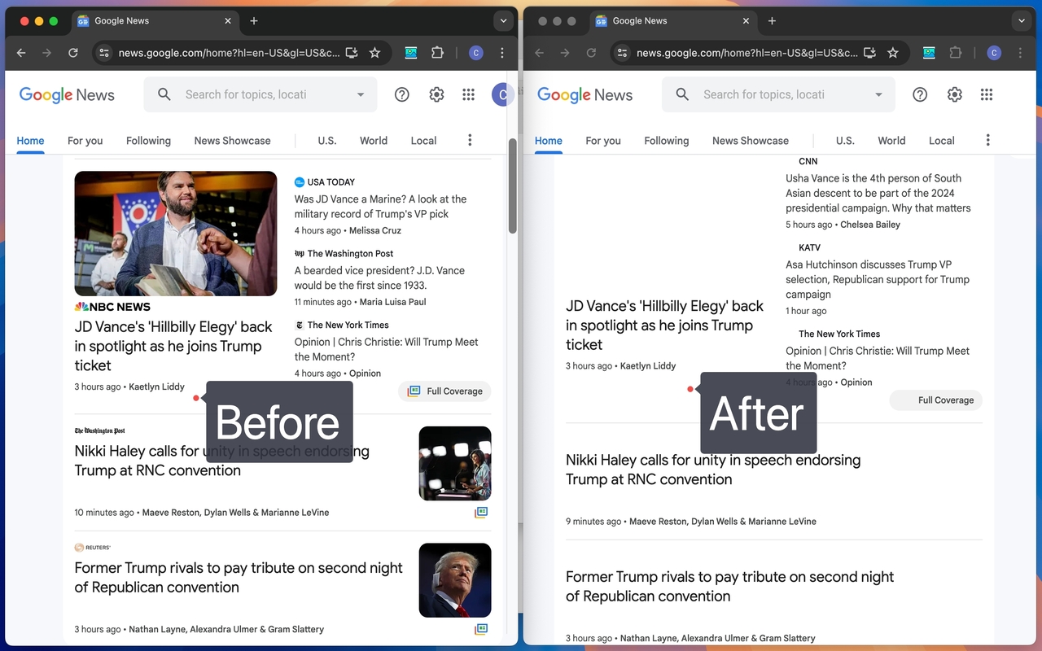
Task: Bookmark this page in the left browser window
Action: click(x=374, y=53)
